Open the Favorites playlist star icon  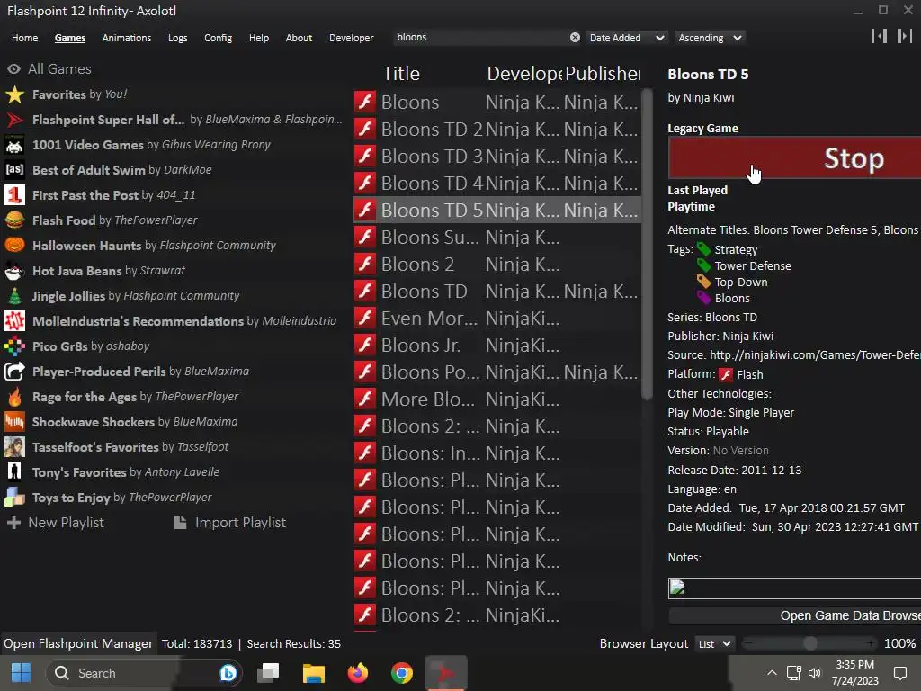[x=14, y=94]
